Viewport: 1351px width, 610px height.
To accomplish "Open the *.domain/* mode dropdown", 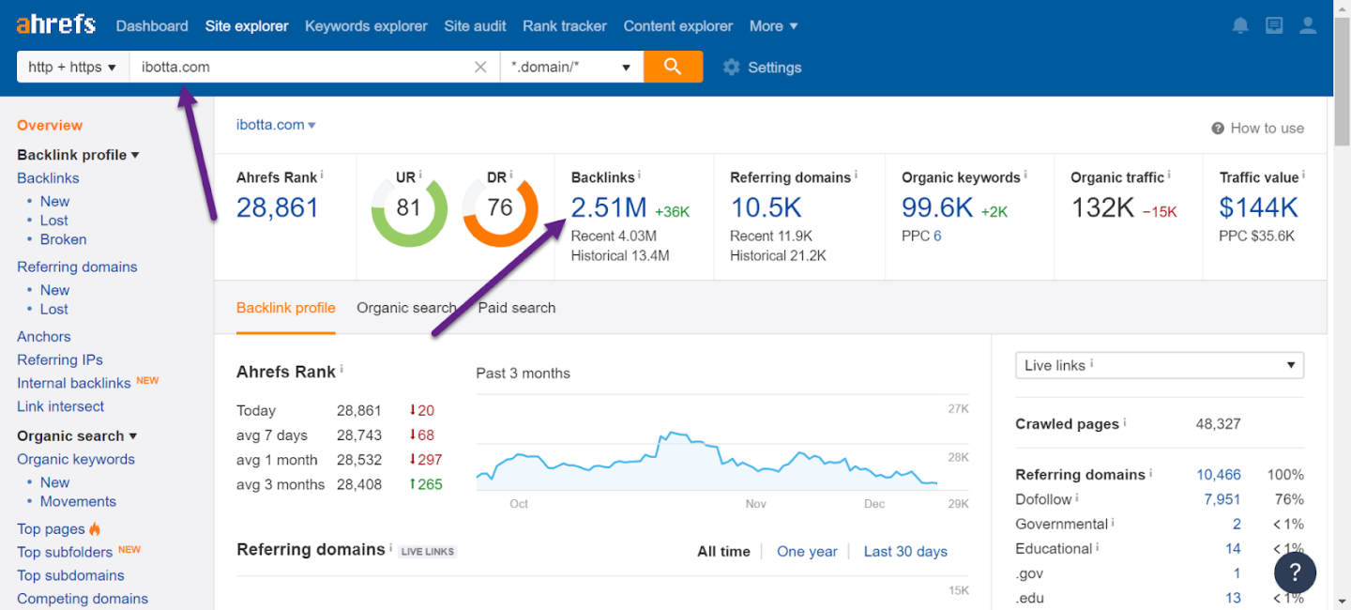I will [x=570, y=67].
